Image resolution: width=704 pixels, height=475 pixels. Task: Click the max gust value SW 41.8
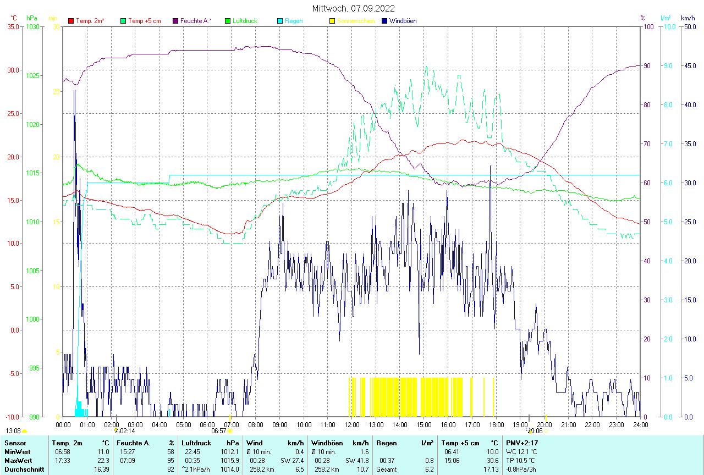357,460
